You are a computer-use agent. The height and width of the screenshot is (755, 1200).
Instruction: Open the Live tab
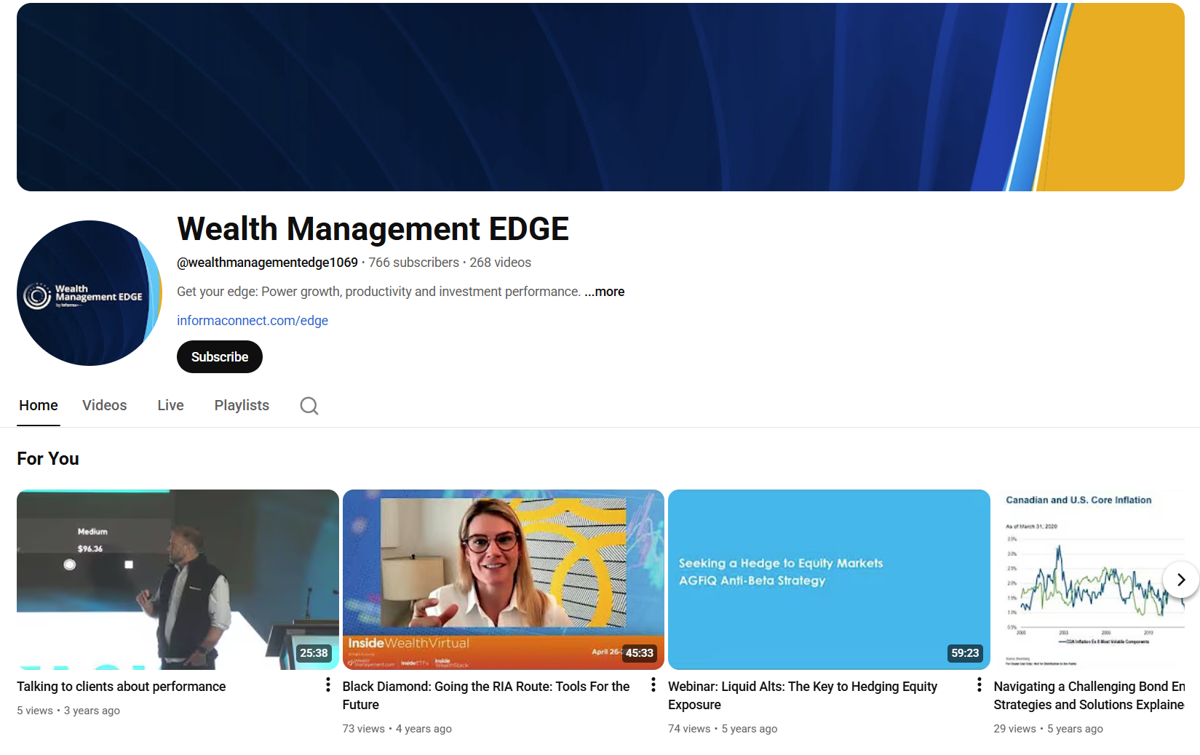[170, 406]
